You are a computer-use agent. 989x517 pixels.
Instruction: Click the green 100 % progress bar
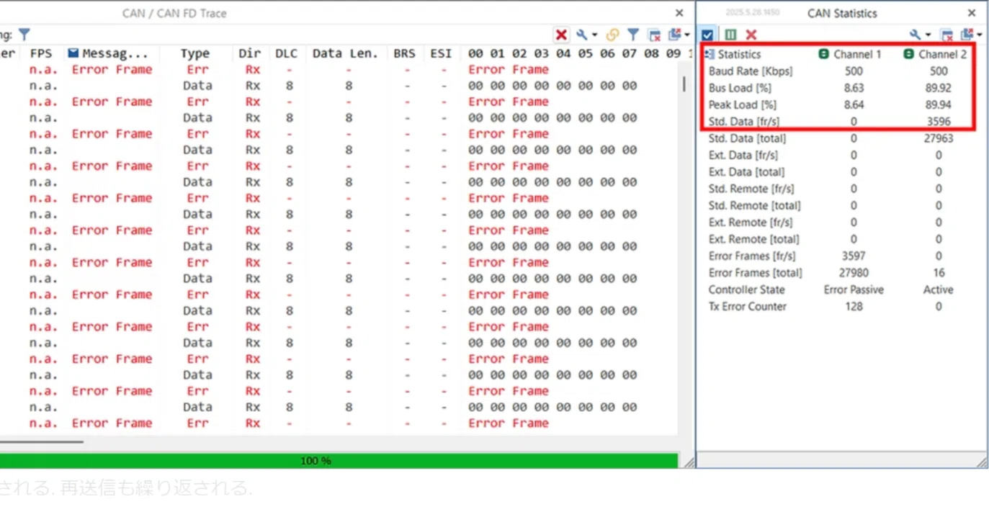coord(339,461)
